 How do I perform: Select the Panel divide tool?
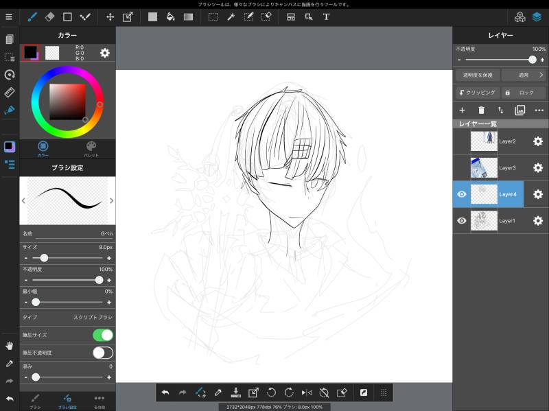(x=290, y=16)
